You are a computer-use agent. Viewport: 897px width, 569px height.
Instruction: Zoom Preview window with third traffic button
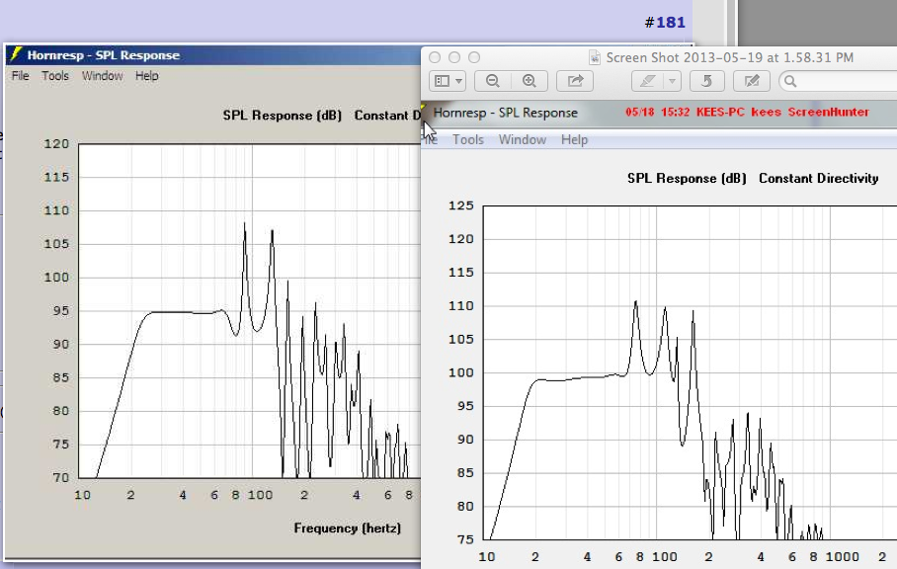pyautogui.click(x=474, y=57)
